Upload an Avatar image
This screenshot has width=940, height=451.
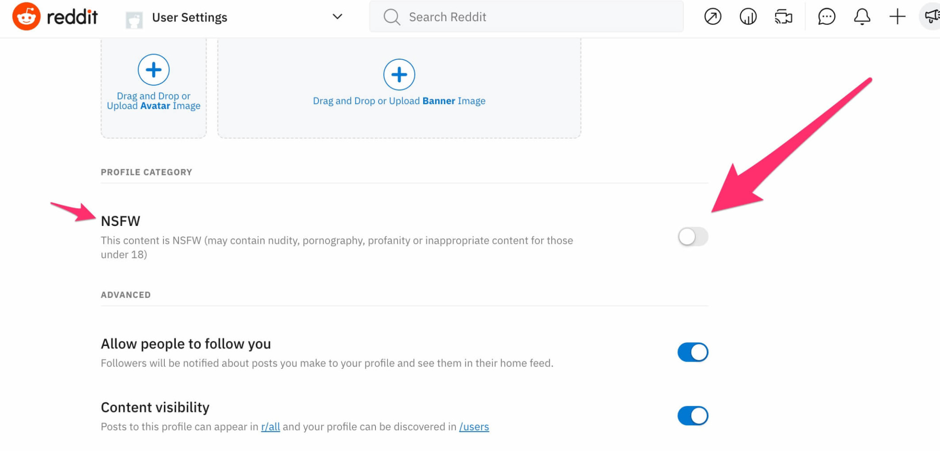click(x=153, y=70)
